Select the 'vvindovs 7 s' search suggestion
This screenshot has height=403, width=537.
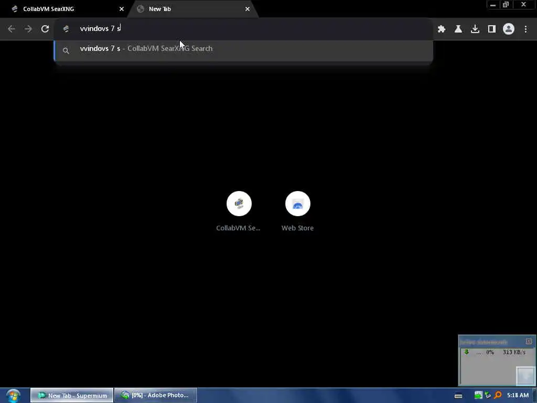pyautogui.click(x=243, y=50)
